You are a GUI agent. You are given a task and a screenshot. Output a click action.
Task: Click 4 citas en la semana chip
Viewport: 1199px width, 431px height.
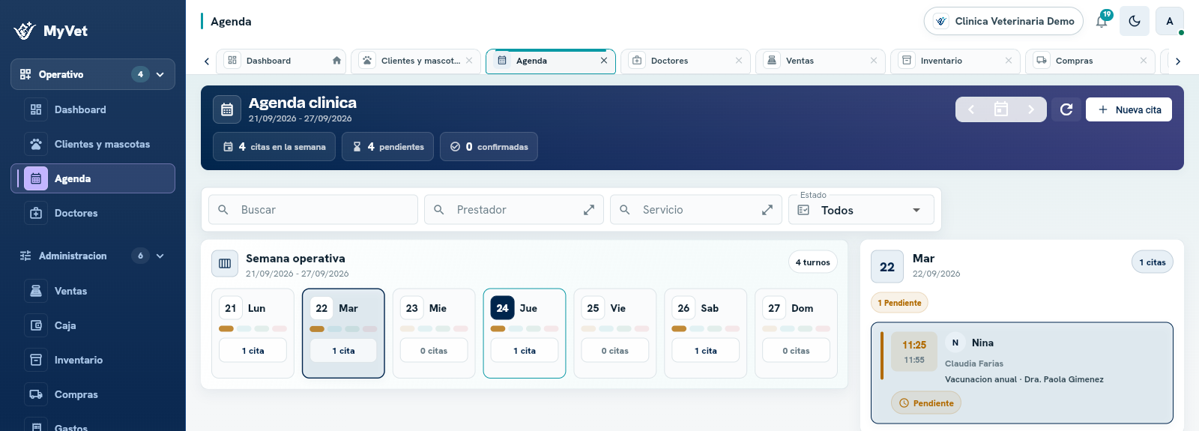(x=274, y=147)
